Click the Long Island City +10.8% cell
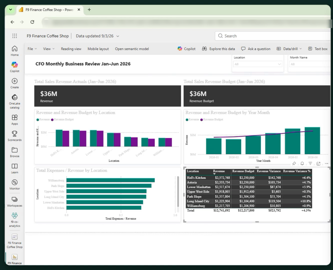Image resolution: width=333 pixels, height=270 pixels. point(305,201)
